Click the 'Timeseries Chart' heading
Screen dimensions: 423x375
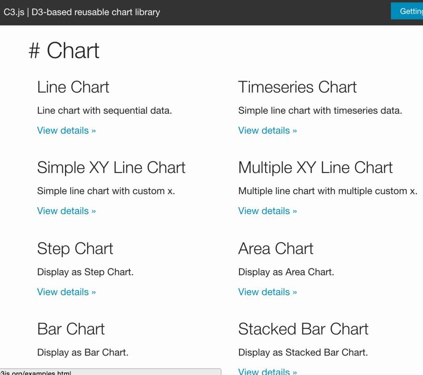point(297,87)
